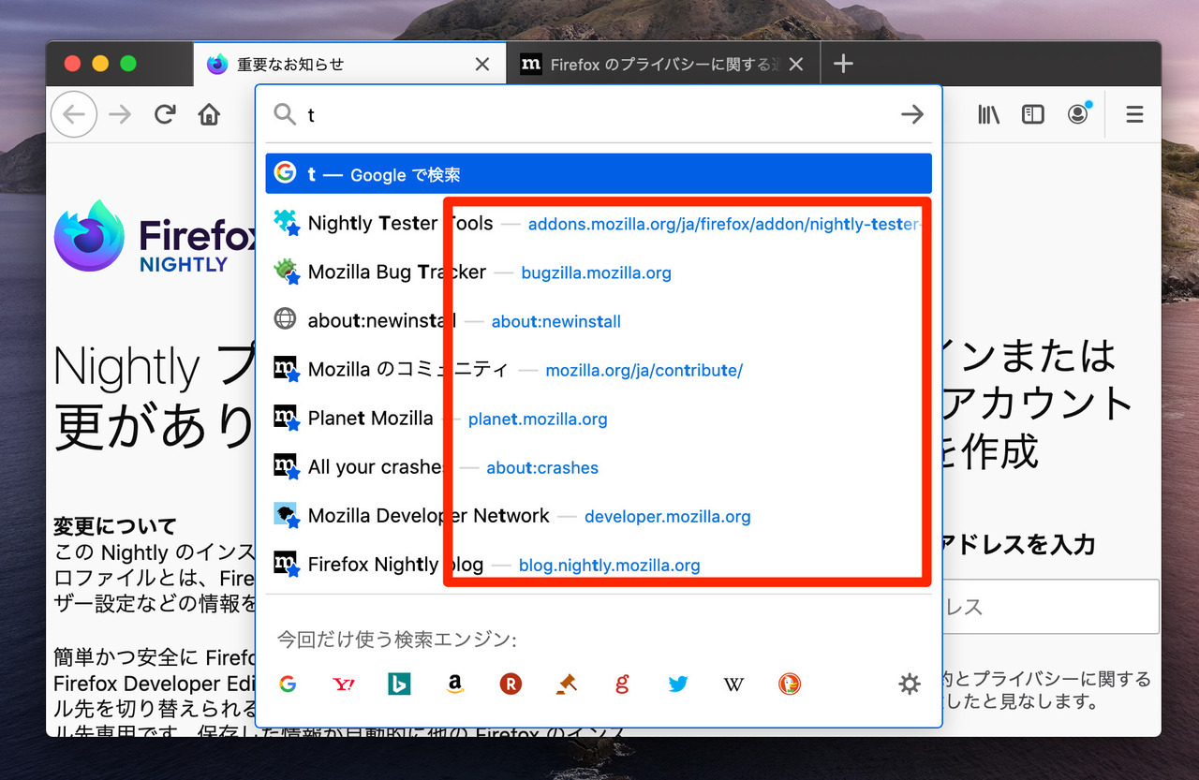Search once with Twitter engine

tap(678, 684)
